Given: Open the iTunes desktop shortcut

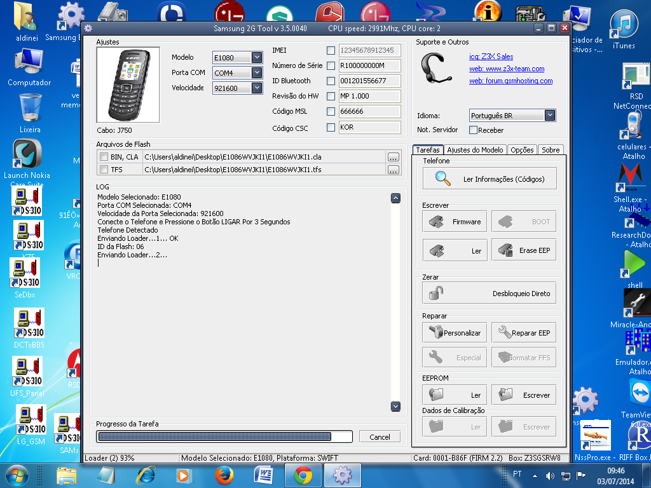Looking at the screenshot, I should pos(624,29).
